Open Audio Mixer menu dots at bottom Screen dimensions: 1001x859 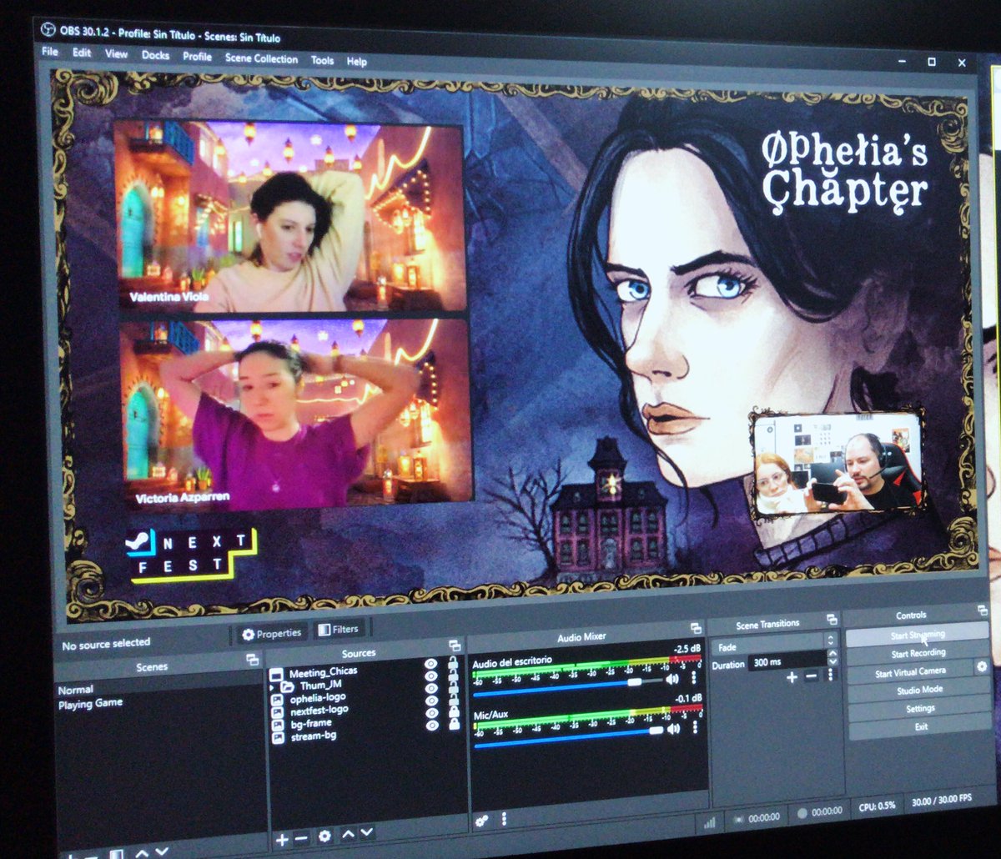[x=503, y=819]
